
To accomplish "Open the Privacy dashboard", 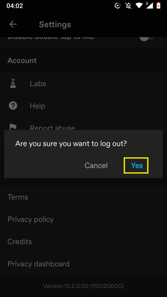I will pyautogui.click(x=38, y=264).
